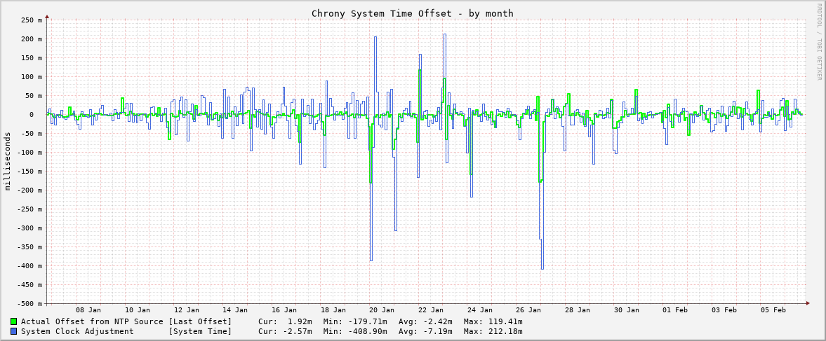Viewport: 826px width, 341px height.
Task: Click the chart title 'Chrony System Time Offset - by month'
Action: tap(413, 14)
